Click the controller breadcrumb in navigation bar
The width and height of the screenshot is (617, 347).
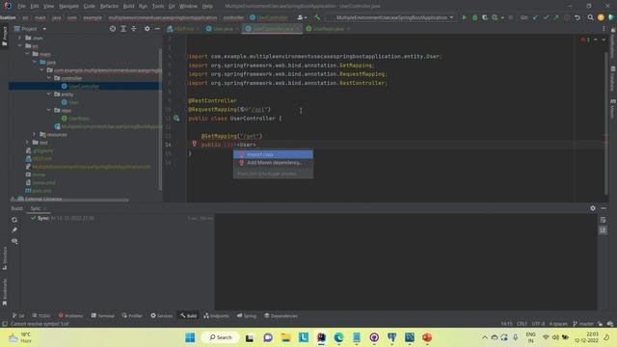click(x=233, y=17)
